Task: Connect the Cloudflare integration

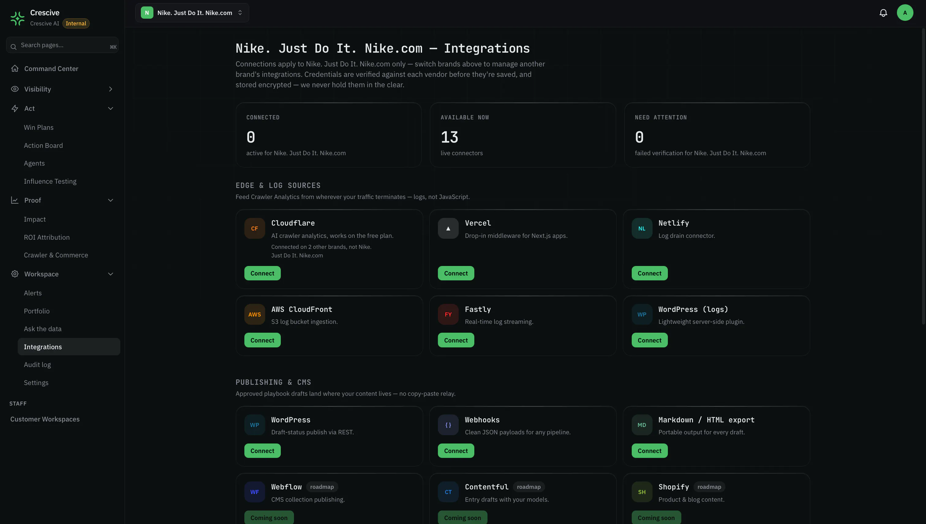Action: 262,273
